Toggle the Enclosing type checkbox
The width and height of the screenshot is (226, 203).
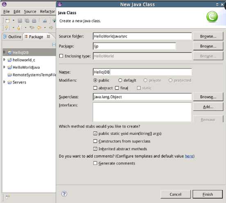click(61, 56)
